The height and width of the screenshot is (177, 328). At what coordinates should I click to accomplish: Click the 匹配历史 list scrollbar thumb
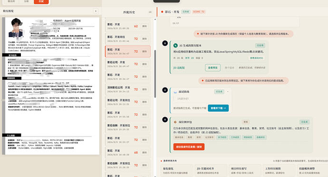[x=155, y=74]
